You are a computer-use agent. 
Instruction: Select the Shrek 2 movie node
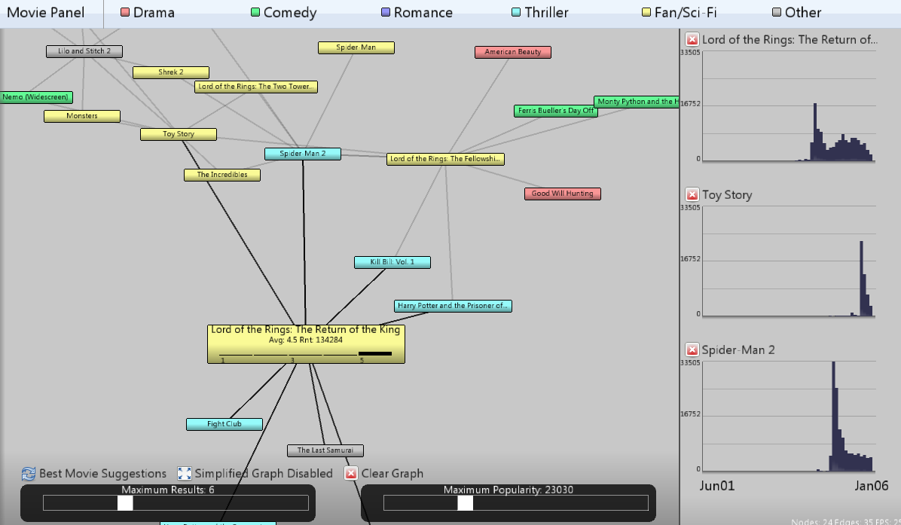pos(171,72)
